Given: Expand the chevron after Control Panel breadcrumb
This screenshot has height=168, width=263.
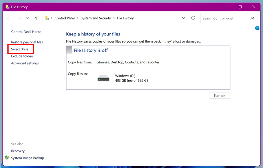Looking at the screenshot, I should (x=78, y=18).
